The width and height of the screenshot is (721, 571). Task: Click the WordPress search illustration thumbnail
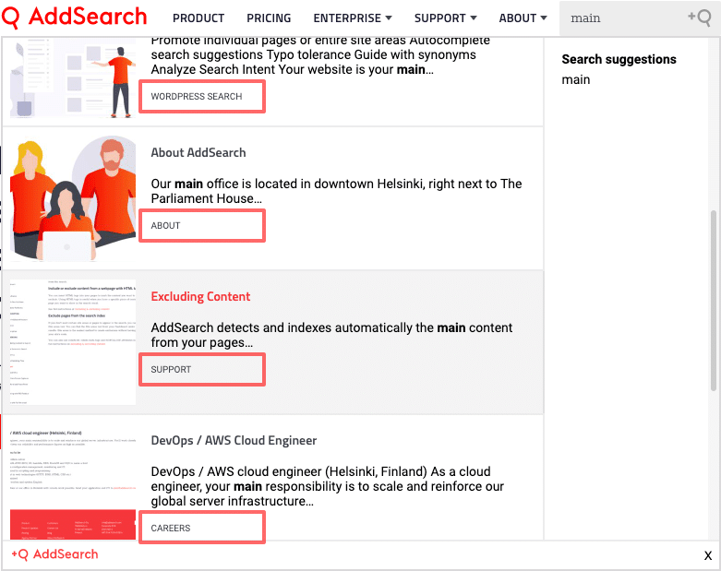click(73, 78)
